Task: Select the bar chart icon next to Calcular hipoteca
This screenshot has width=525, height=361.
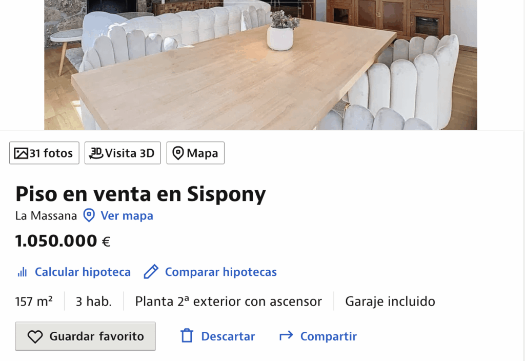Action: point(22,272)
